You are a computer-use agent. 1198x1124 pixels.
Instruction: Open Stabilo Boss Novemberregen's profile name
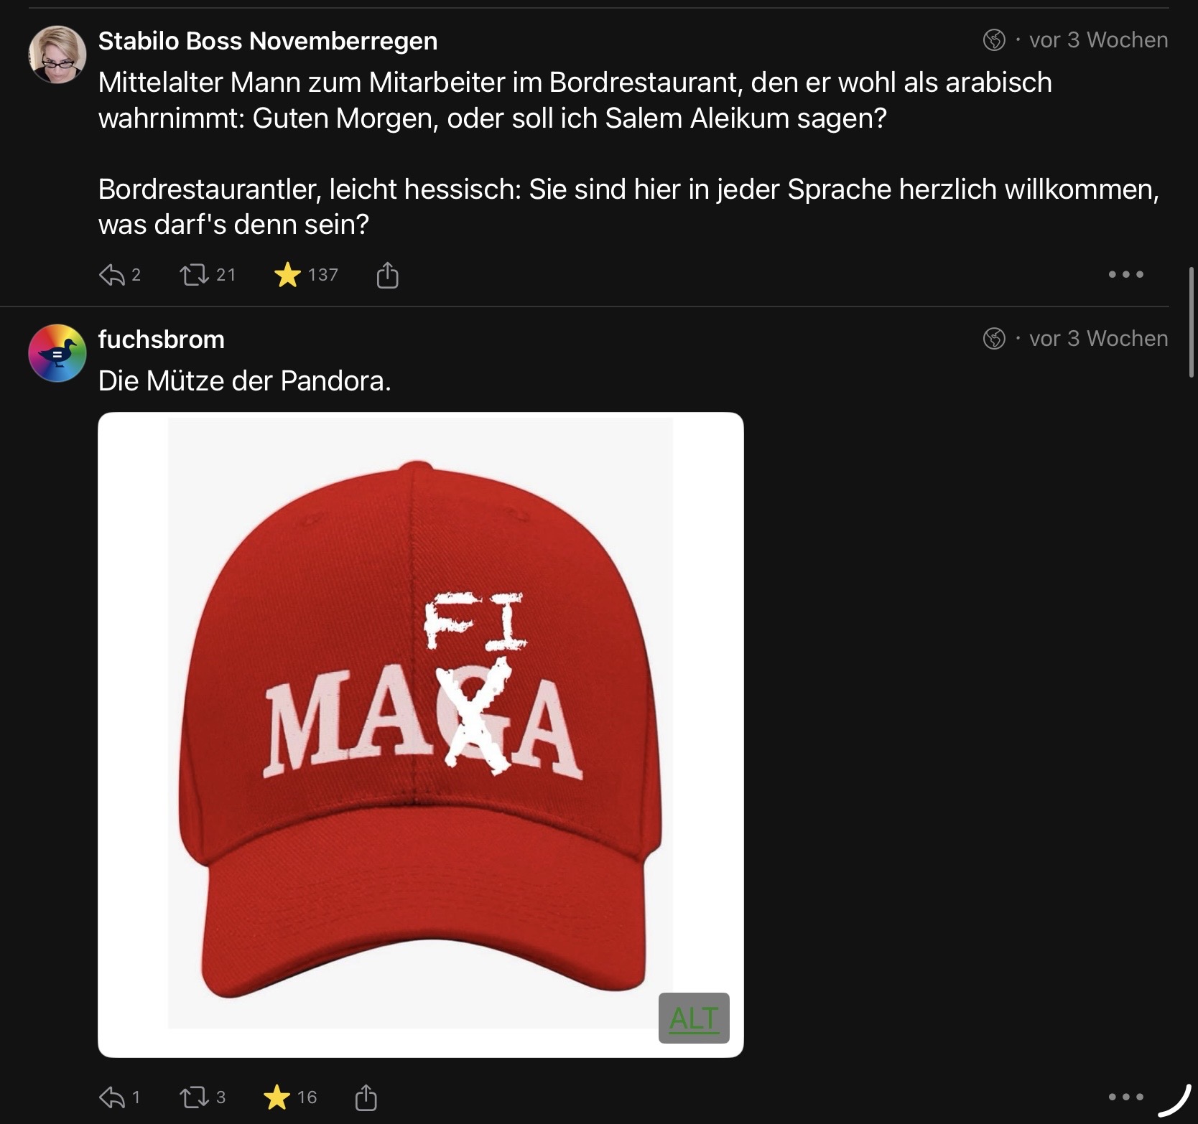coord(267,41)
